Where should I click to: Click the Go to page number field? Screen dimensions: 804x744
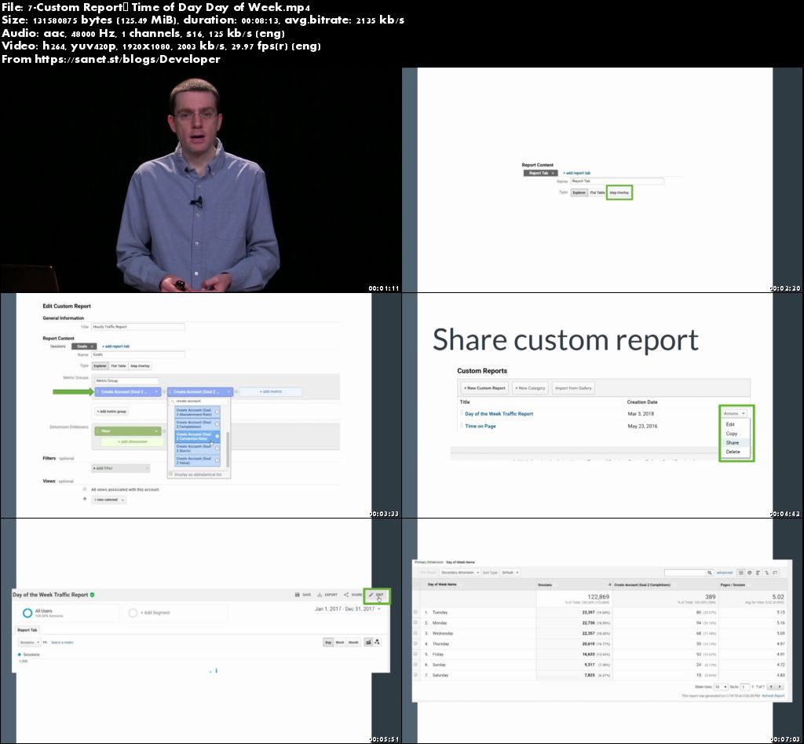pos(745,687)
